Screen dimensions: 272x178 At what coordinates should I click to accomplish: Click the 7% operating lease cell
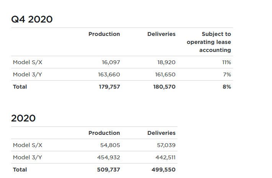(227, 74)
